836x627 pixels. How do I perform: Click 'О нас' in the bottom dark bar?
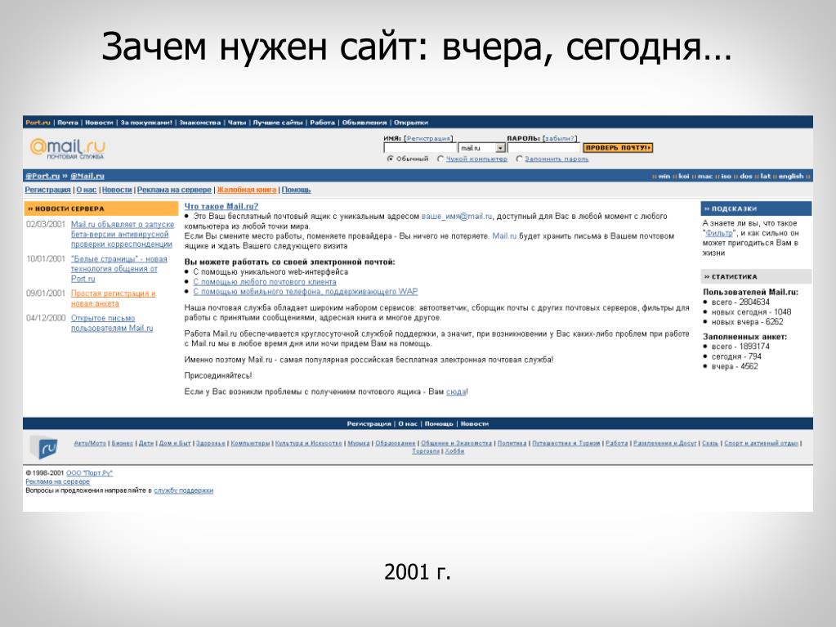pos(408,424)
